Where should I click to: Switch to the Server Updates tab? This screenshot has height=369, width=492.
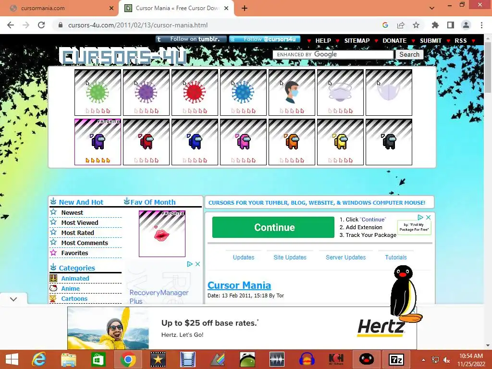pos(346,258)
